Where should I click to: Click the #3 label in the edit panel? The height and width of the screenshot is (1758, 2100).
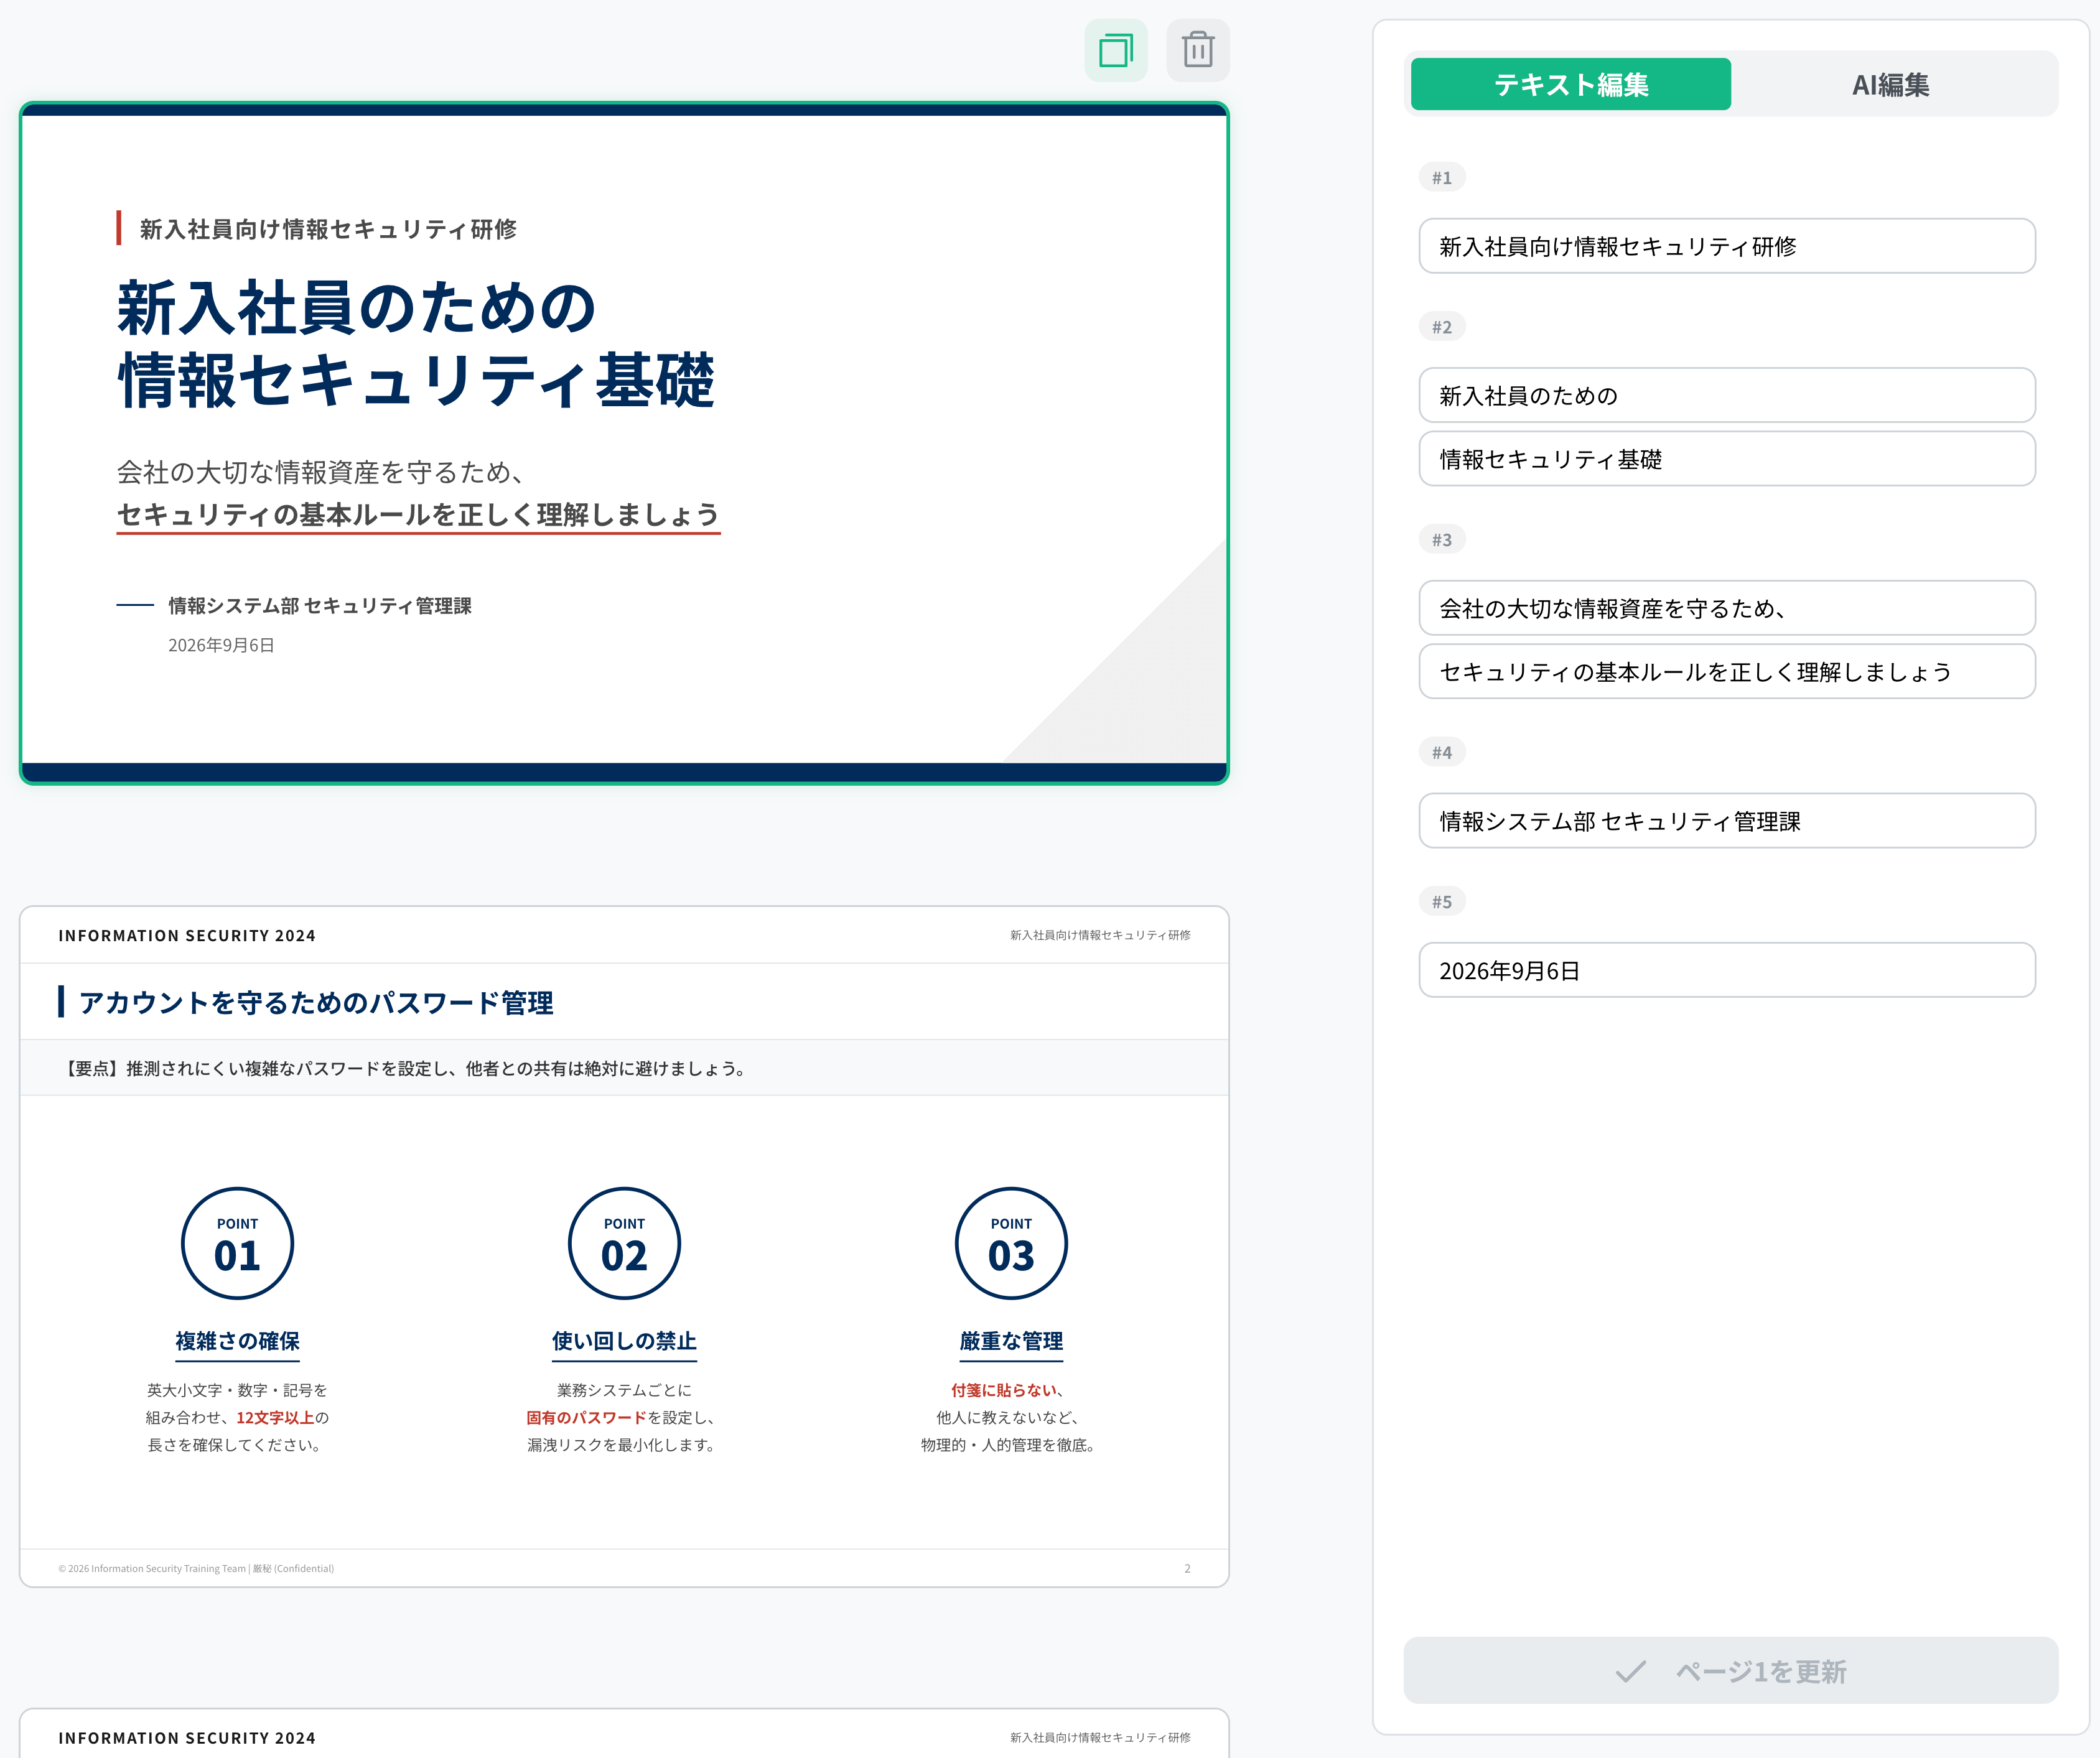click(1442, 540)
